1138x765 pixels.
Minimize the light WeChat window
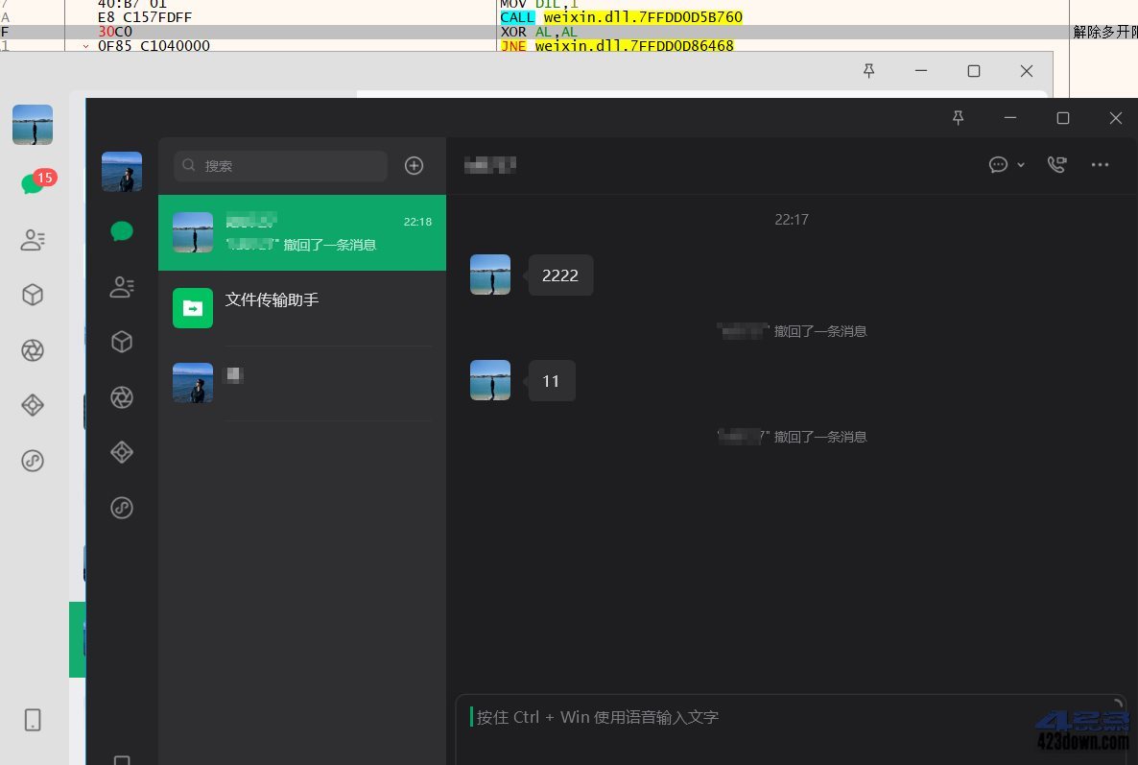(921, 70)
